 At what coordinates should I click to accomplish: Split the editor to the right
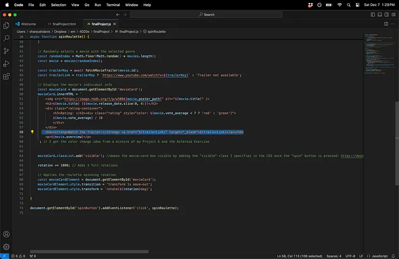(386, 24)
